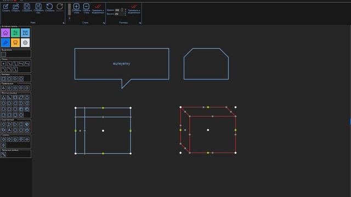The image size is (351, 197).
Task: Open the green sliders settings panel tile
Action: [15, 33]
